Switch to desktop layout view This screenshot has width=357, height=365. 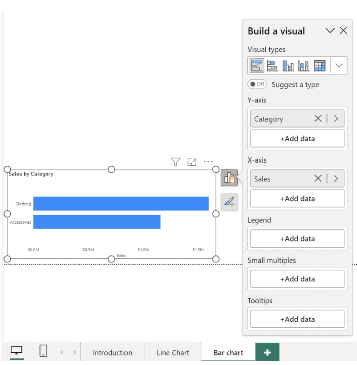(17, 351)
